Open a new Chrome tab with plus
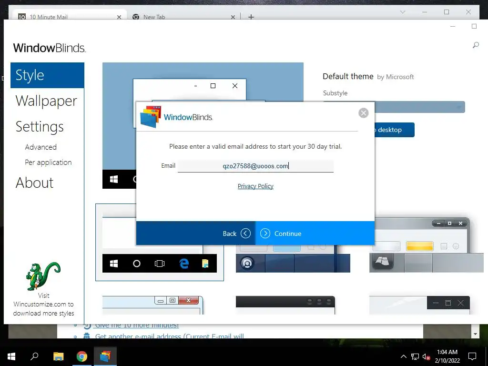This screenshot has height=366, width=488. pos(251,17)
